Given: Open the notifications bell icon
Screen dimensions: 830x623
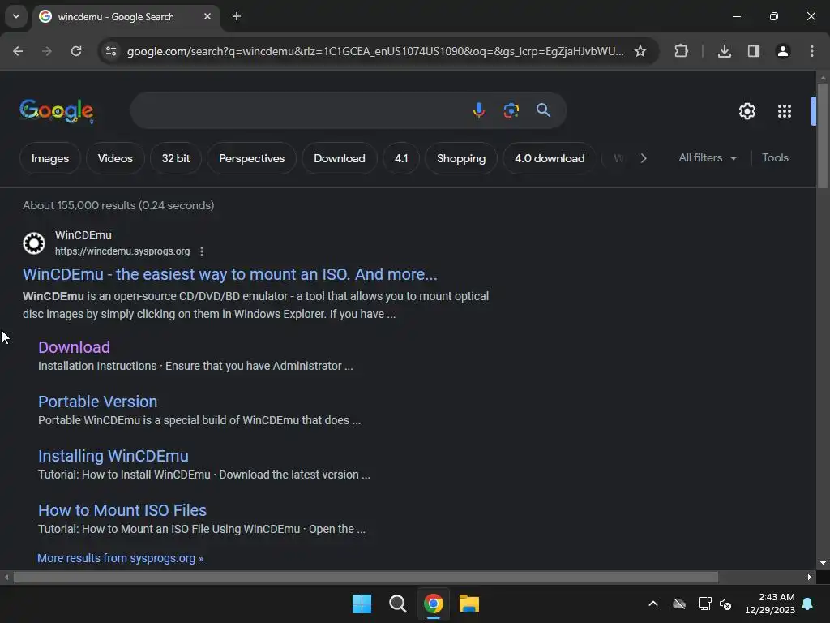Looking at the screenshot, I should (808, 604).
